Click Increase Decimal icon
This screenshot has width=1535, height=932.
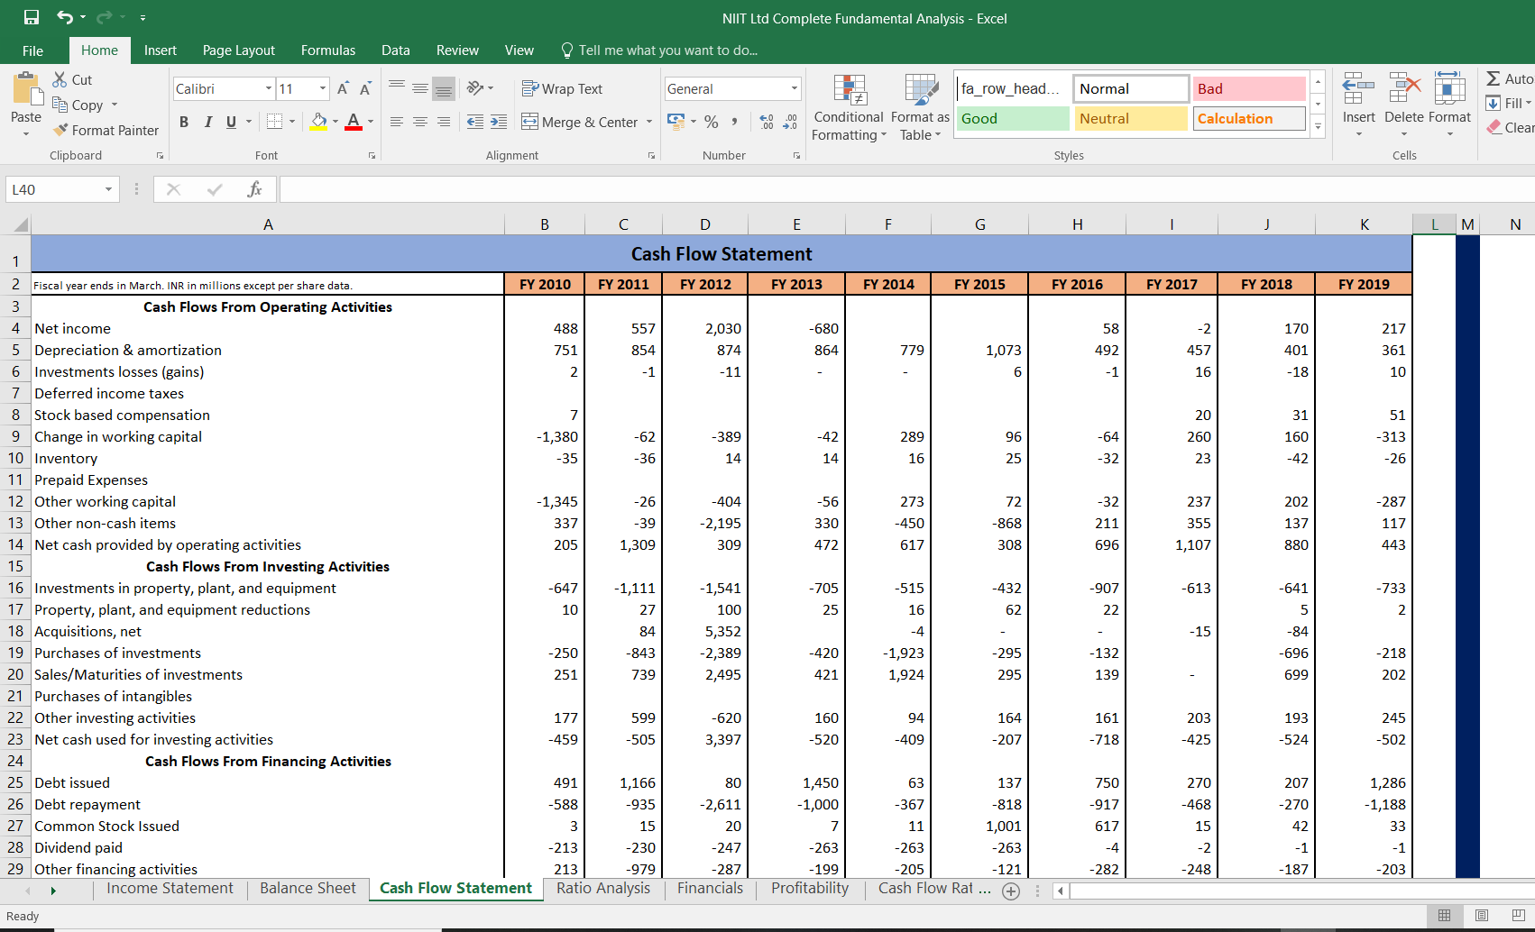click(x=767, y=121)
